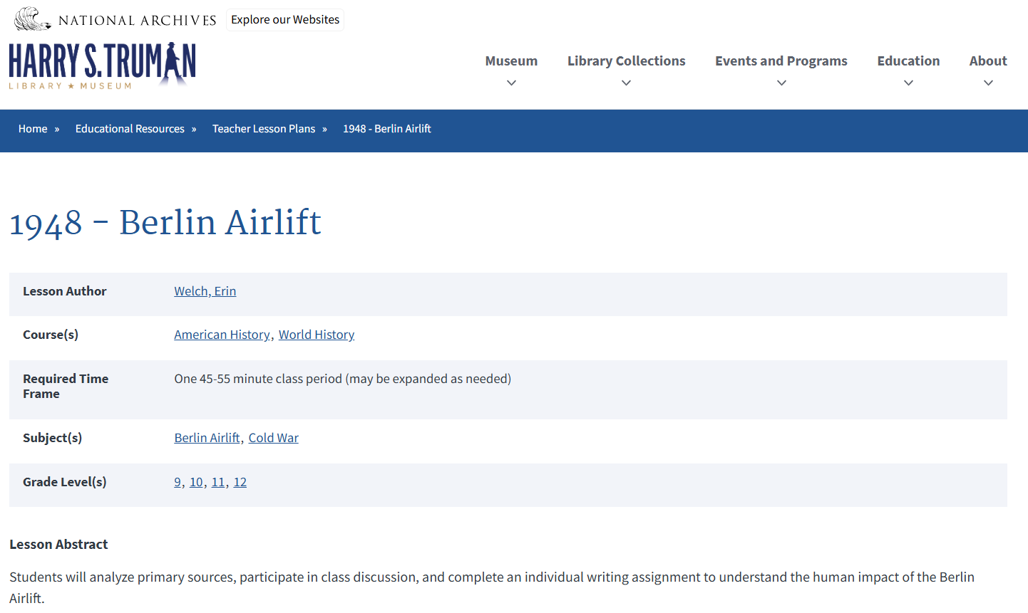The height and width of the screenshot is (613, 1028).
Task: Navigate to Teacher Lesson Plans breadcrumb
Action: coord(264,129)
